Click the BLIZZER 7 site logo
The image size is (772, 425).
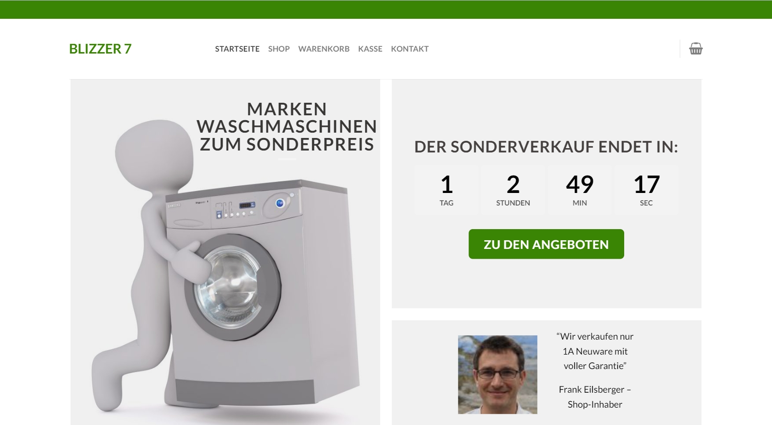tap(100, 49)
